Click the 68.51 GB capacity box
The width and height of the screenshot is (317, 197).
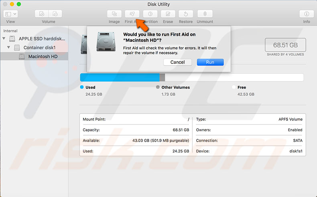tap(285, 45)
